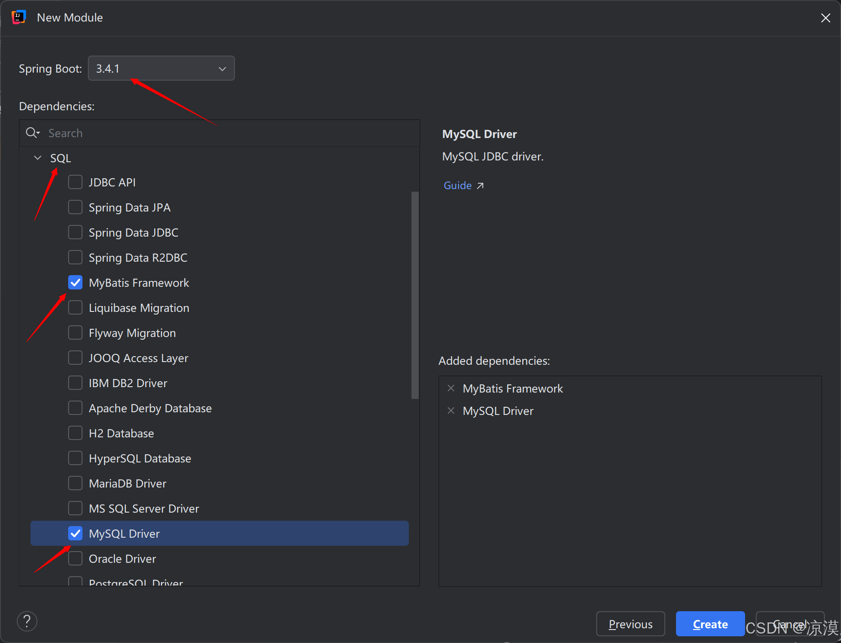Click the H2 Database label
The height and width of the screenshot is (643, 841).
121,433
